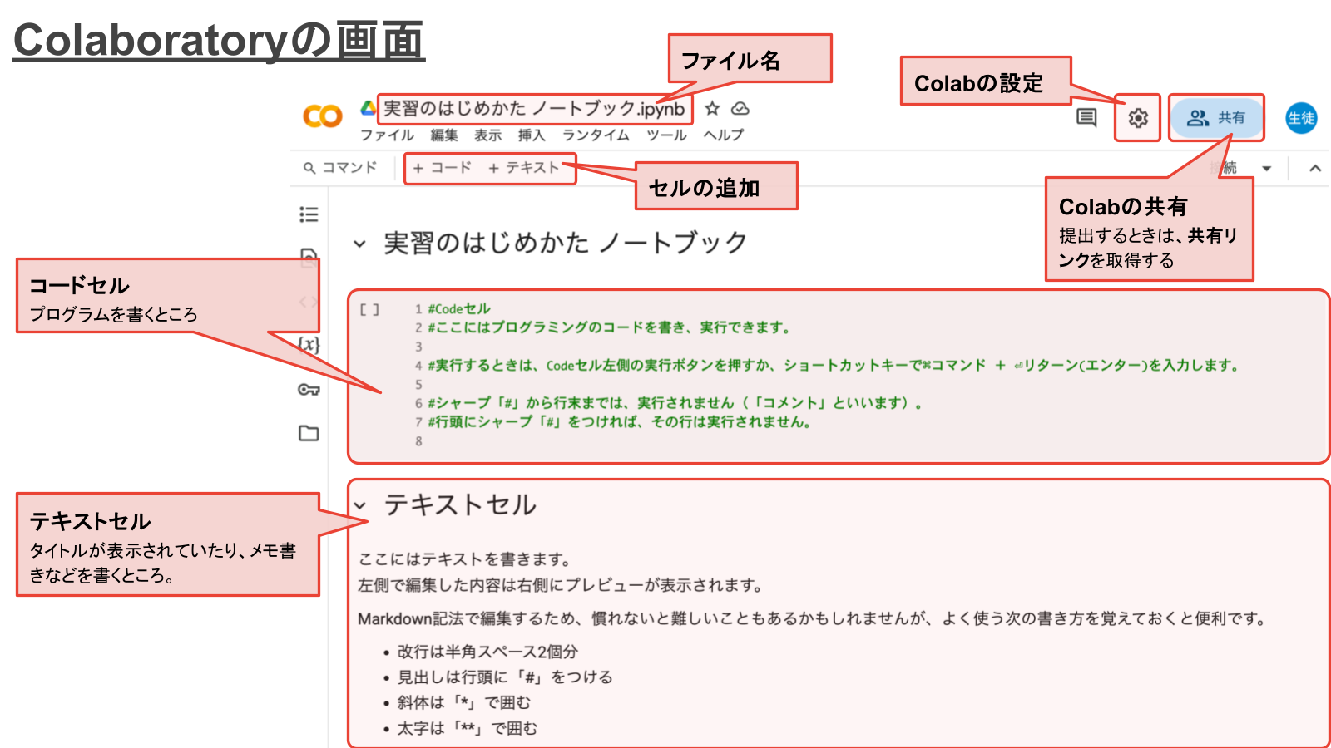The width and height of the screenshot is (1331, 748).
Task: Click the cloud save status icon
Action: pyautogui.click(x=740, y=109)
